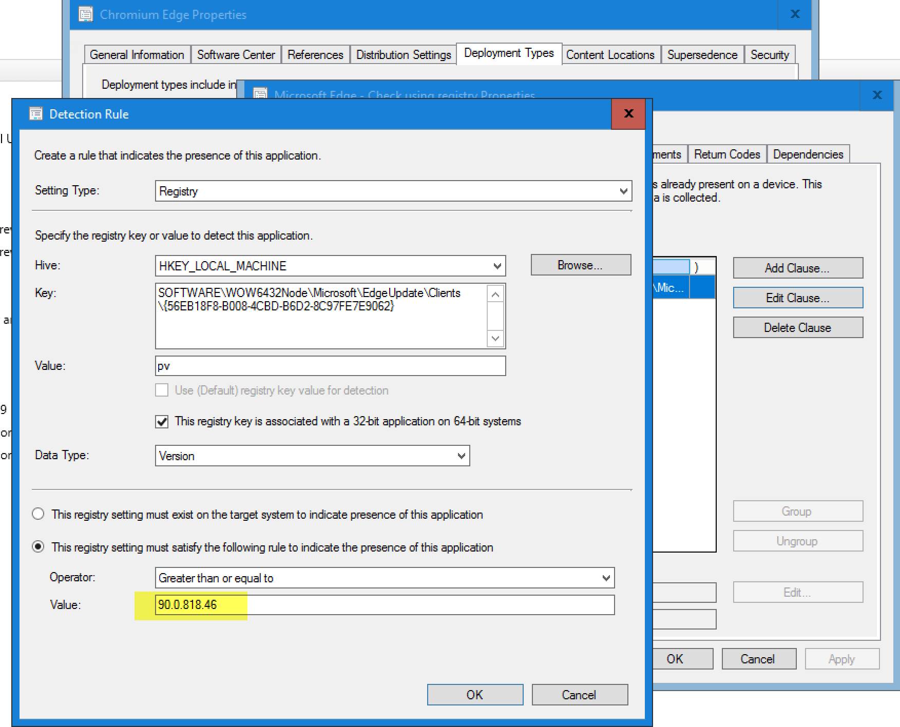Viewport: 900px width, 727px height.
Task: Click OK in the Microsoft Edge Properties window
Action: 682,659
